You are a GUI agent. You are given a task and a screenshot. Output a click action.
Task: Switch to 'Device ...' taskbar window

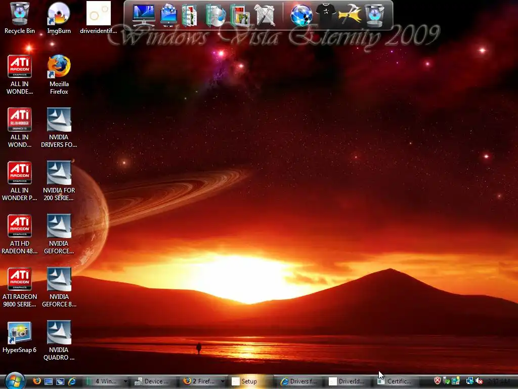[x=154, y=381]
